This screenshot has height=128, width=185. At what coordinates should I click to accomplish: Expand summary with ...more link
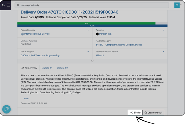click(25, 98)
